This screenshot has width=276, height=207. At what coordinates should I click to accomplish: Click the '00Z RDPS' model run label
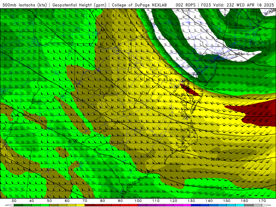click(x=186, y=5)
